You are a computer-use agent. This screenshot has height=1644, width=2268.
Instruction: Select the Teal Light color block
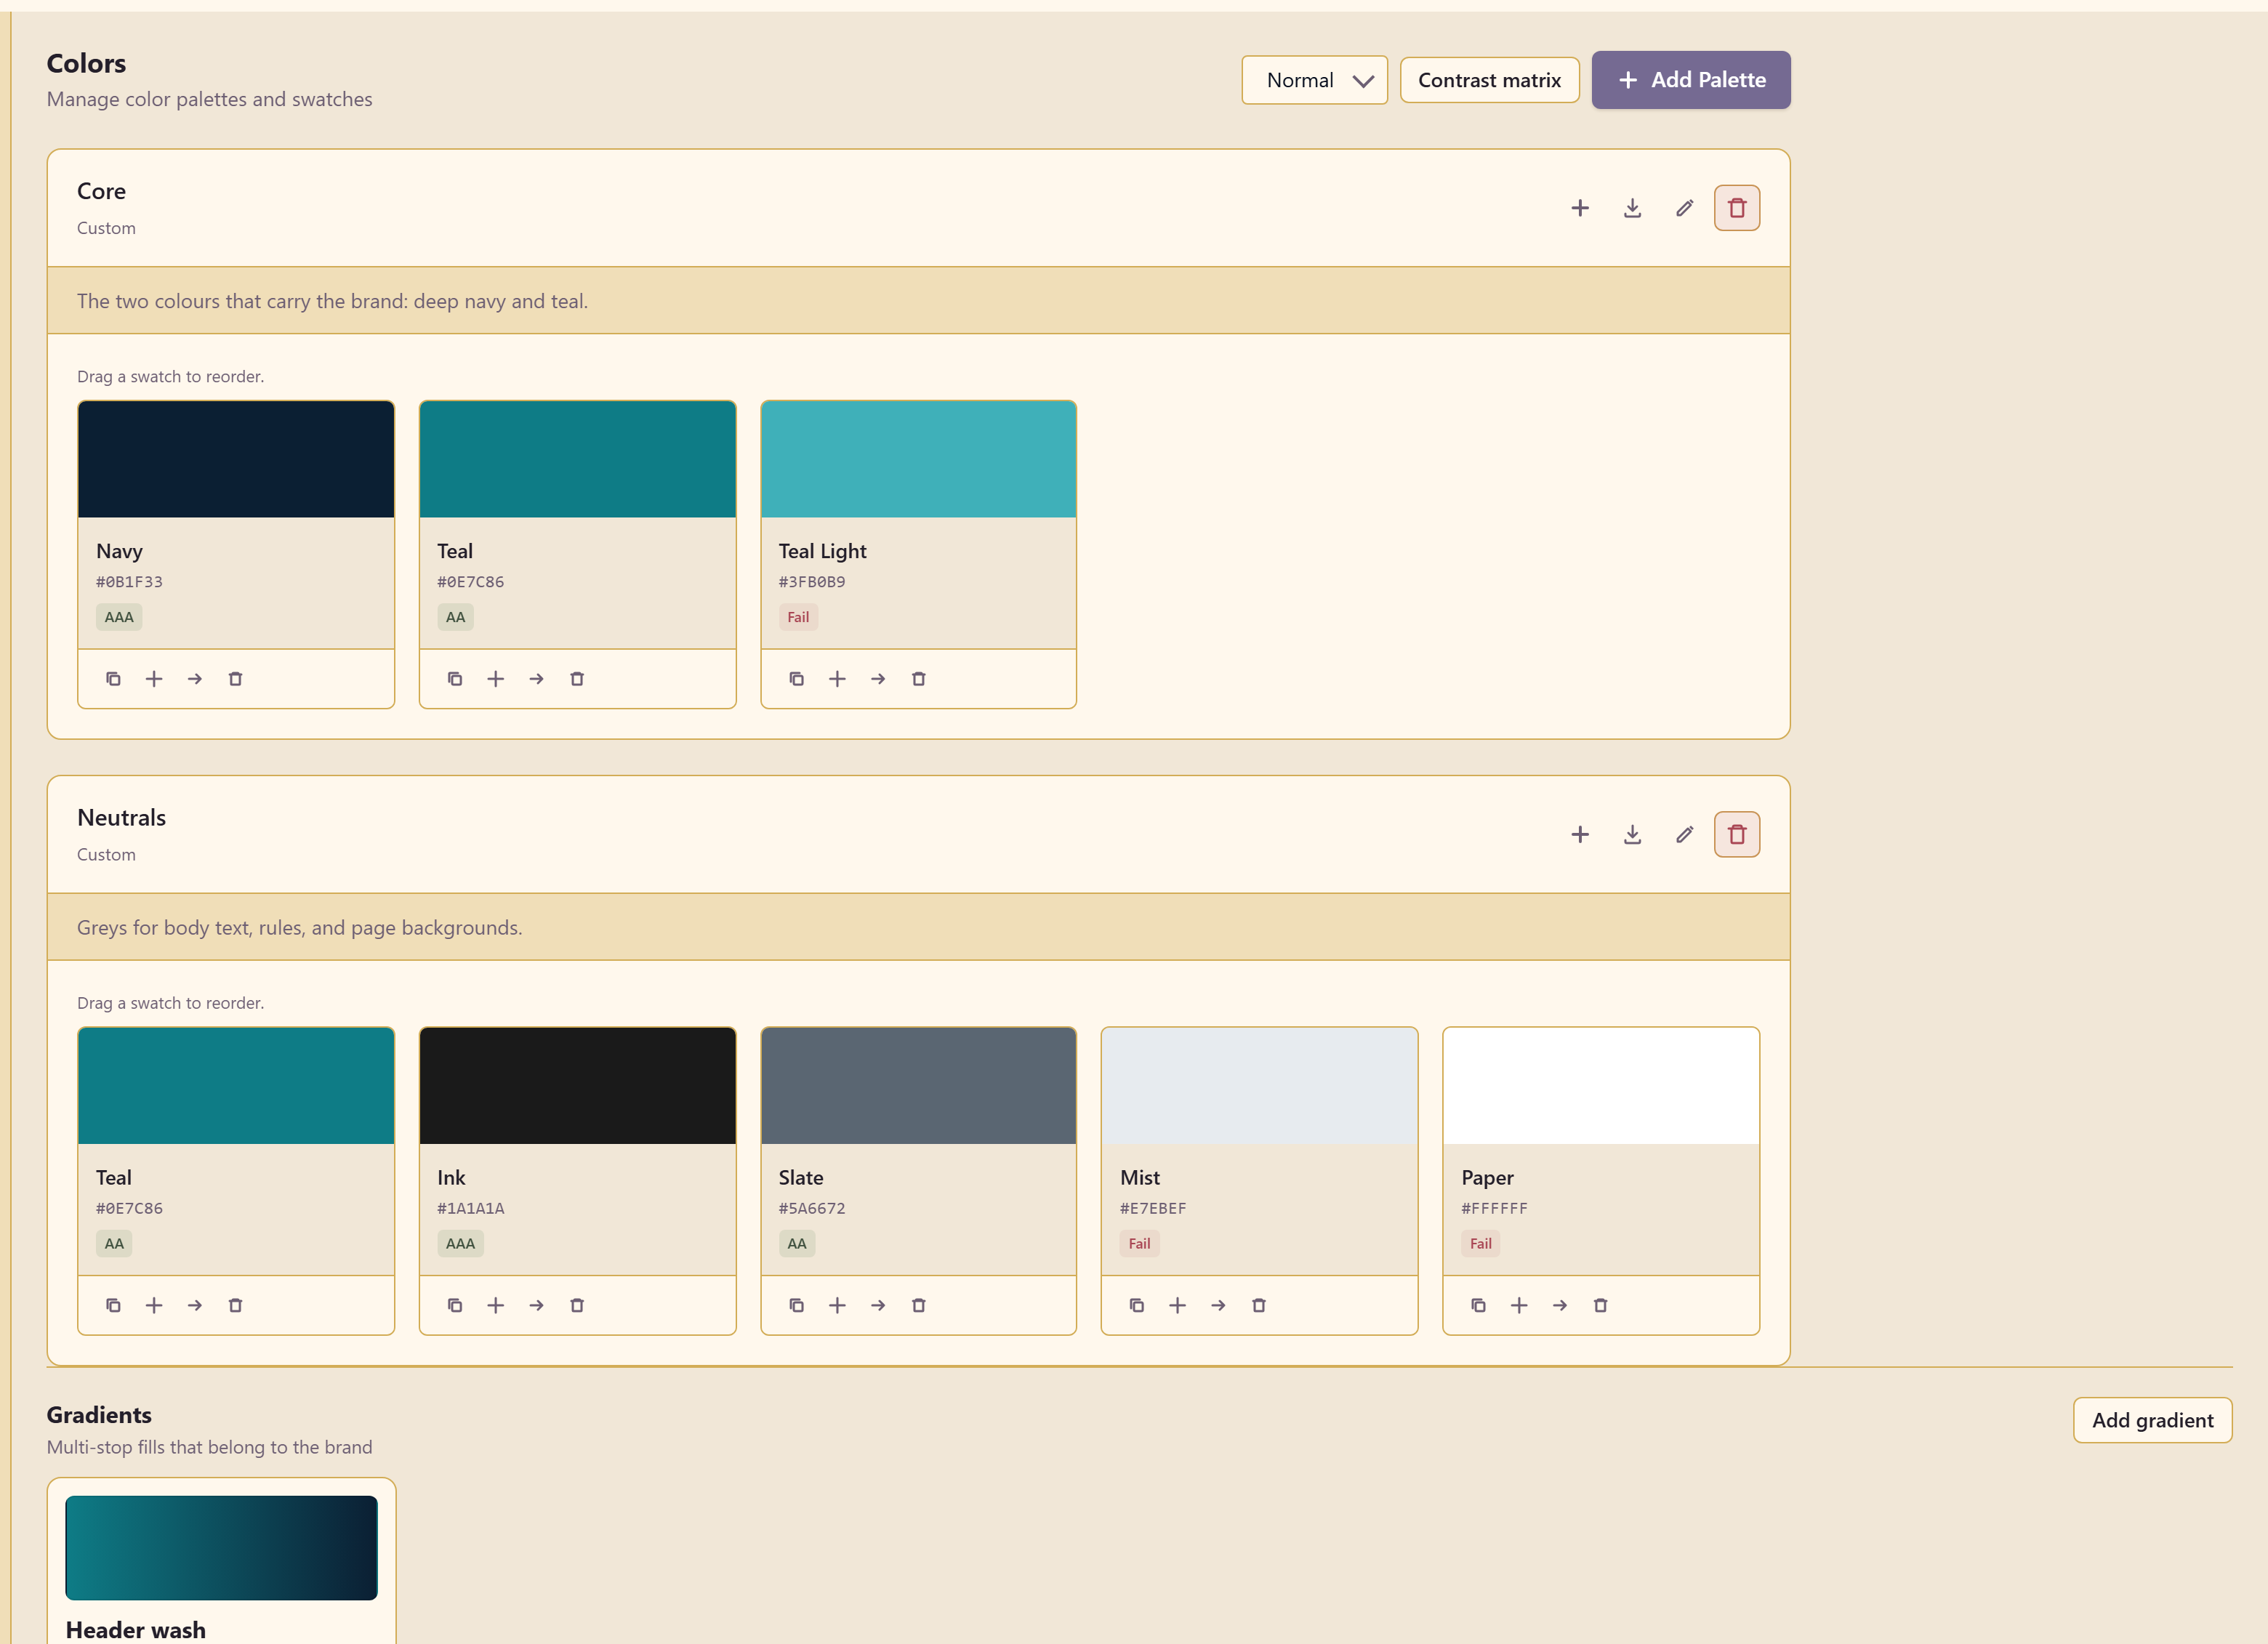919,460
